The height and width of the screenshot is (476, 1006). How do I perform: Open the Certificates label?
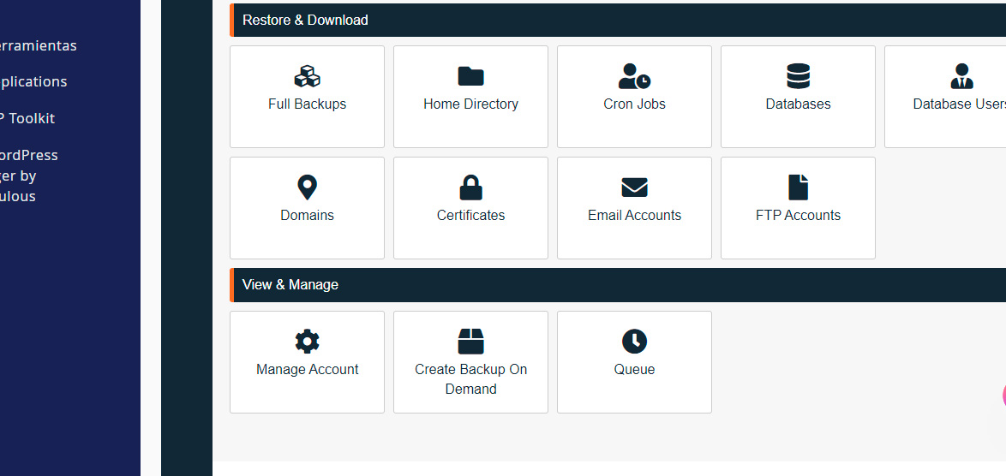[x=471, y=215]
